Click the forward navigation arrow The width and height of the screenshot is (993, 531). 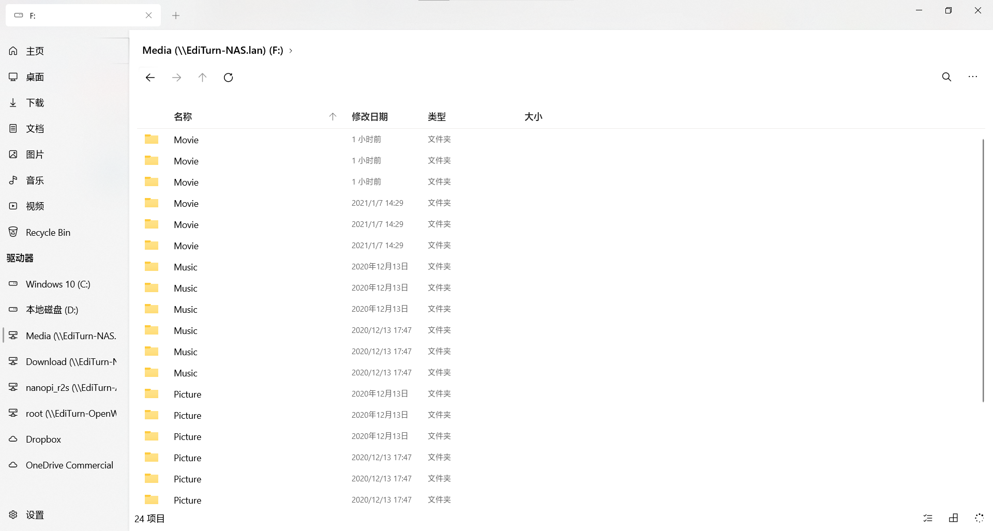pyautogui.click(x=176, y=78)
